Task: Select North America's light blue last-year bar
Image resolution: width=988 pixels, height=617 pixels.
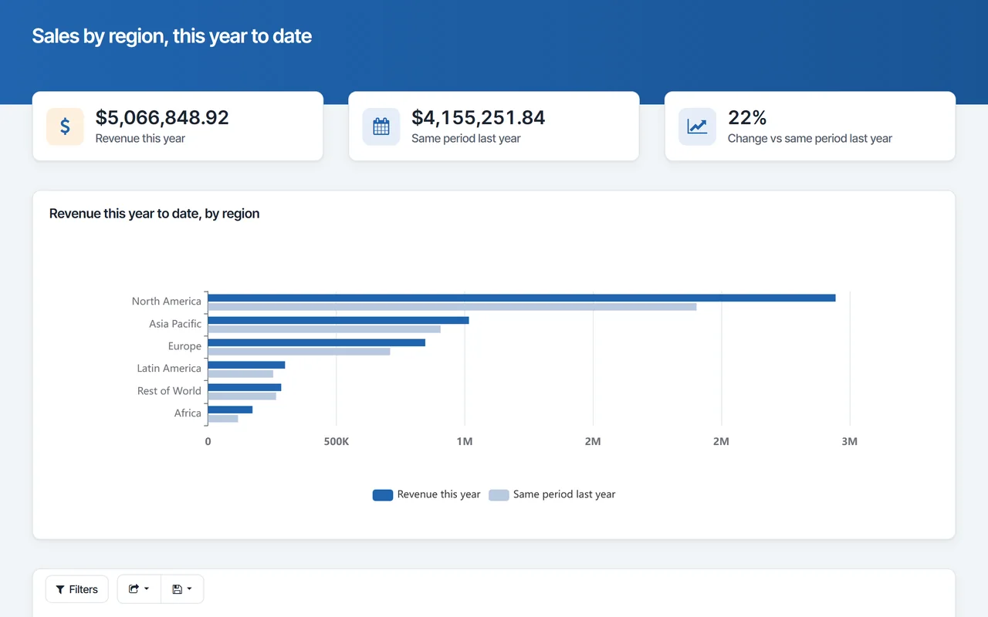Action: pyautogui.click(x=452, y=307)
